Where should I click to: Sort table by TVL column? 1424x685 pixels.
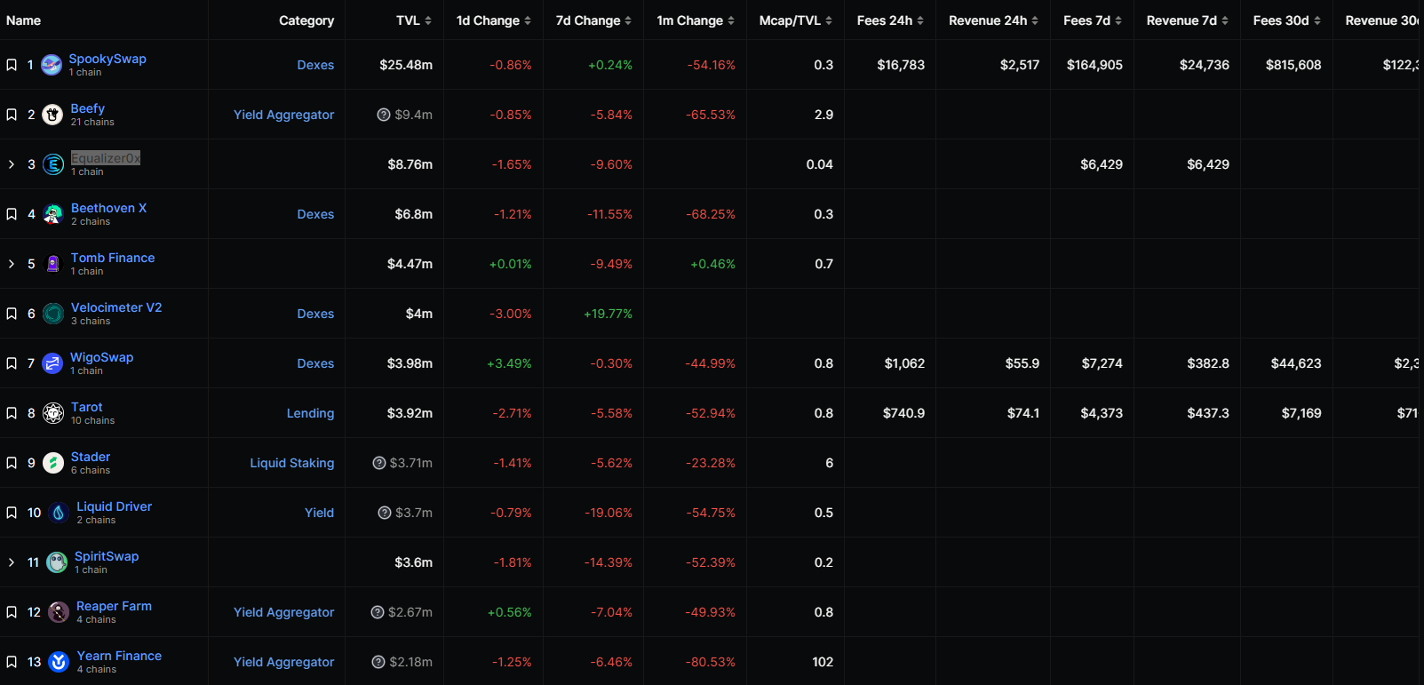click(x=414, y=20)
